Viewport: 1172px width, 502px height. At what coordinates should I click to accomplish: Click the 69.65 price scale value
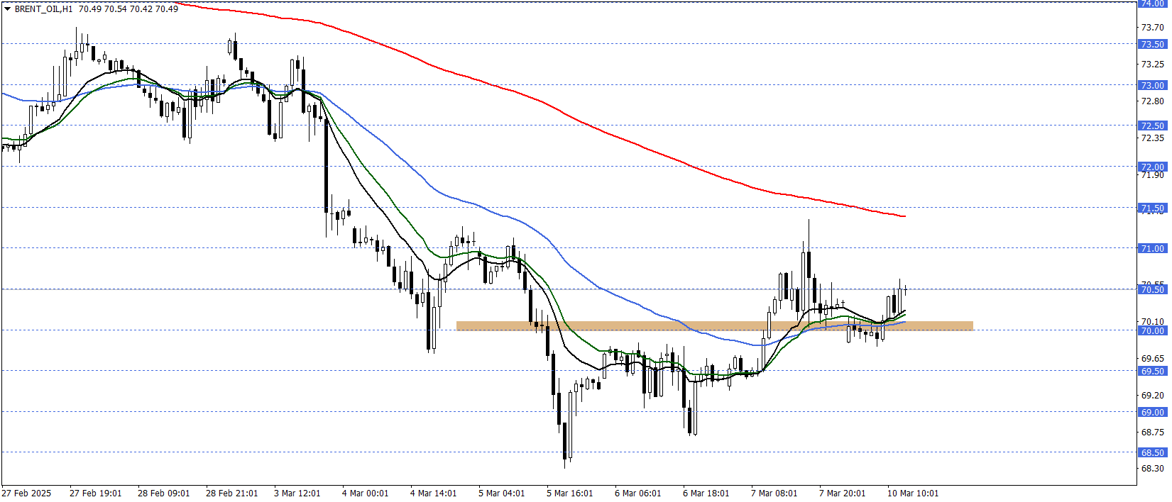1152,358
